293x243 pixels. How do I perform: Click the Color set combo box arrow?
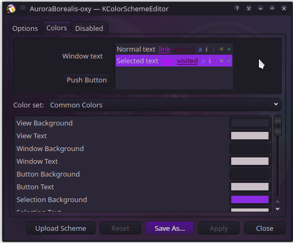(x=276, y=104)
